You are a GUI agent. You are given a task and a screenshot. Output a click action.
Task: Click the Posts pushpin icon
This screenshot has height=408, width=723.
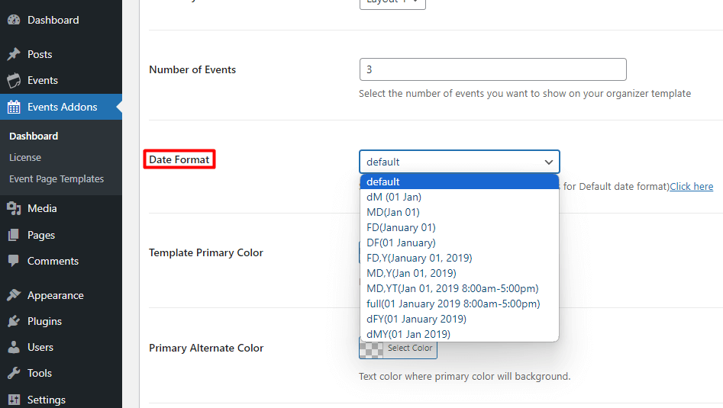tap(14, 54)
